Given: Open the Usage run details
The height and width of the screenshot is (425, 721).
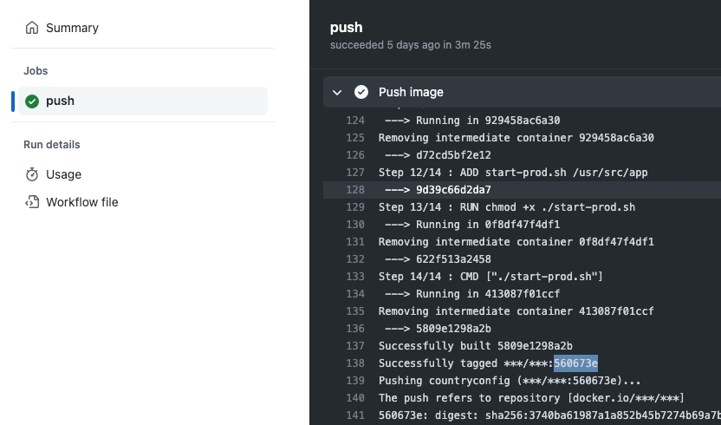Looking at the screenshot, I should [x=63, y=174].
